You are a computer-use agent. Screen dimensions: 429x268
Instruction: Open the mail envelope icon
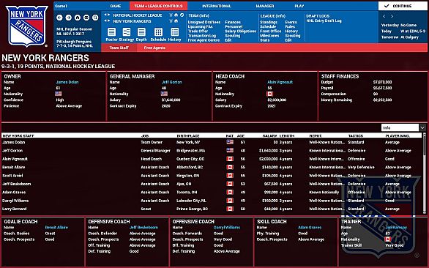pos(86,18)
